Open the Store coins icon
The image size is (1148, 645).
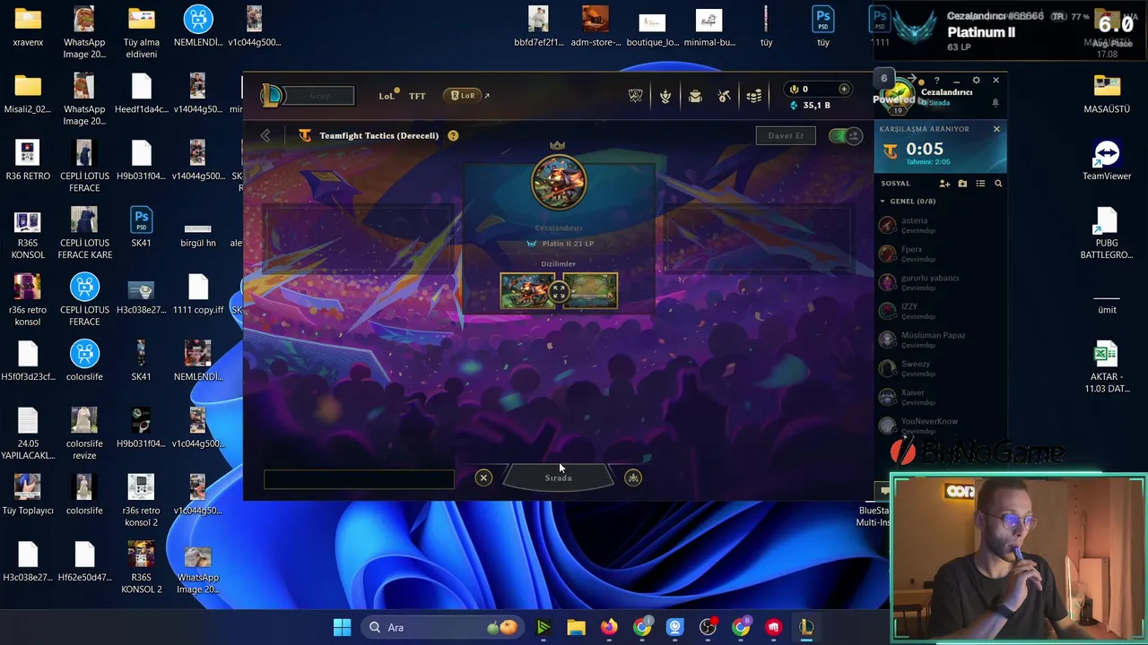(754, 96)
